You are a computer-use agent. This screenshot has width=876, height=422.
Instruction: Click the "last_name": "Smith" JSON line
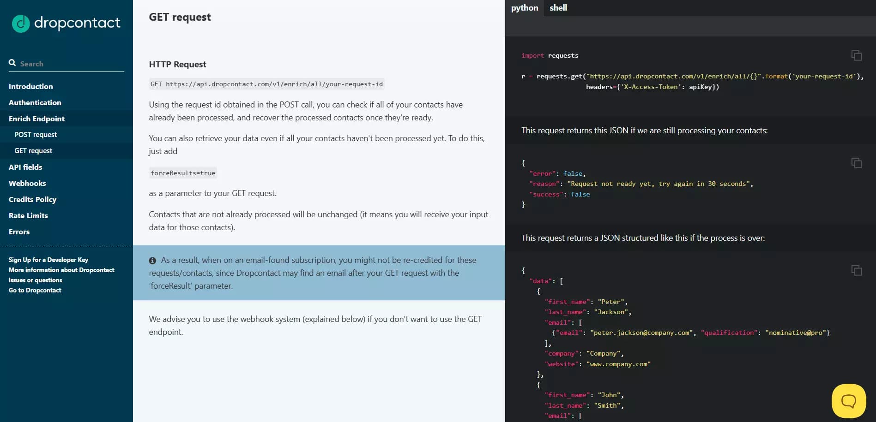coord(584,405)
